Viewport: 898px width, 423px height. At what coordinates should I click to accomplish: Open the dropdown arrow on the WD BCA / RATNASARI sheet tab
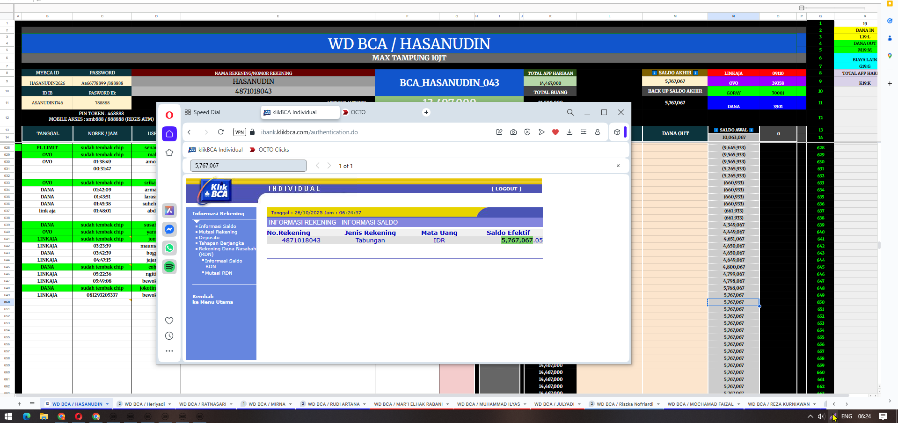coord(231,404)
